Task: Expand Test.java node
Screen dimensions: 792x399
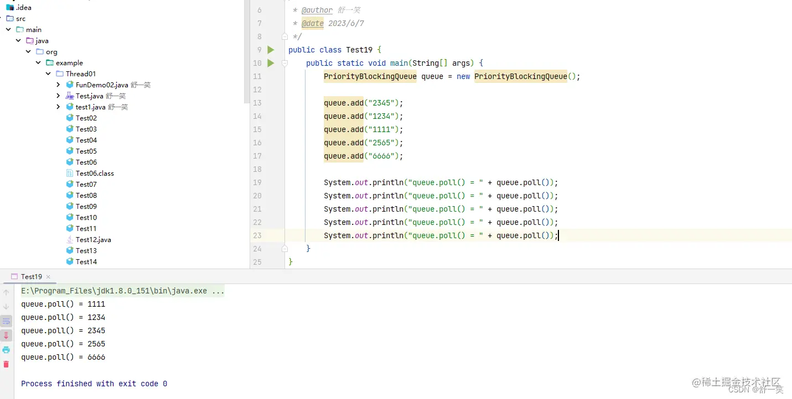Action: point(58,96)
